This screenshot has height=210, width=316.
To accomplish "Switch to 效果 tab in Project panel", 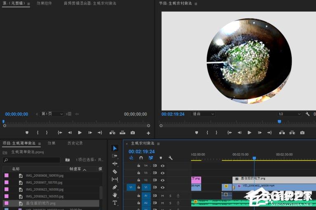I will coord(51,143).
